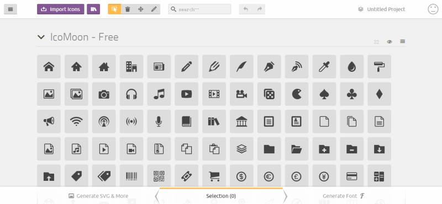Select the row of books icon
The width and height of the screenshot is (442, 204).
pos(214,121)
